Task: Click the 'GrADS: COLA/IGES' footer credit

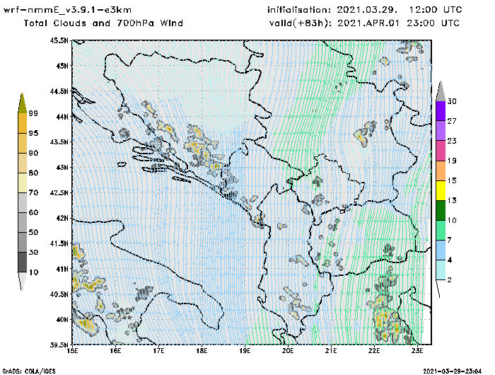Action: coord(29,371)
